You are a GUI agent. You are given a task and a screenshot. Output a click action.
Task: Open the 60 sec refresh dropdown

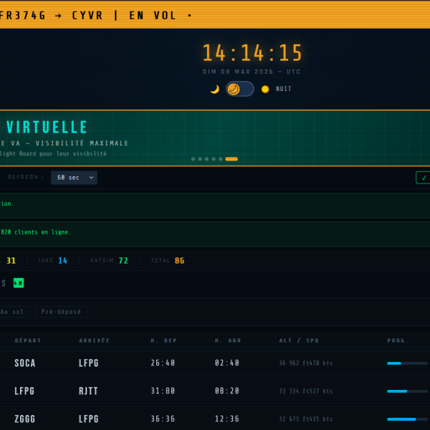[x=74, y=178]
